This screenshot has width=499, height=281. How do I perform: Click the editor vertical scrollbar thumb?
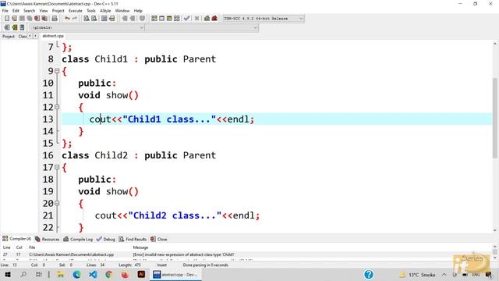click(x=495, y=118)
